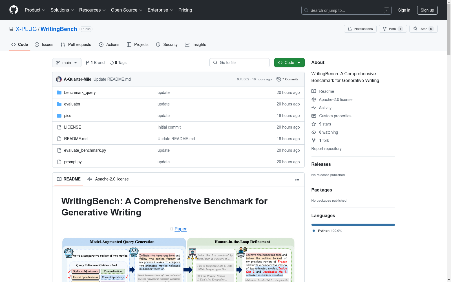Click the Go to file search box

point(240,63)
